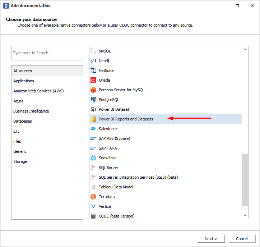
Task: Open the Azure sources category
Action: [18, 101]
